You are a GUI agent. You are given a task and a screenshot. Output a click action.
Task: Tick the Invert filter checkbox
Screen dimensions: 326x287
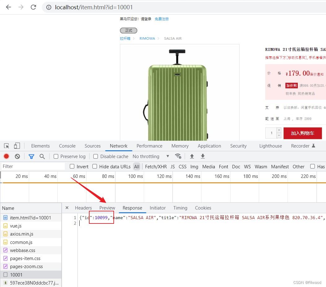coord(72,166)
